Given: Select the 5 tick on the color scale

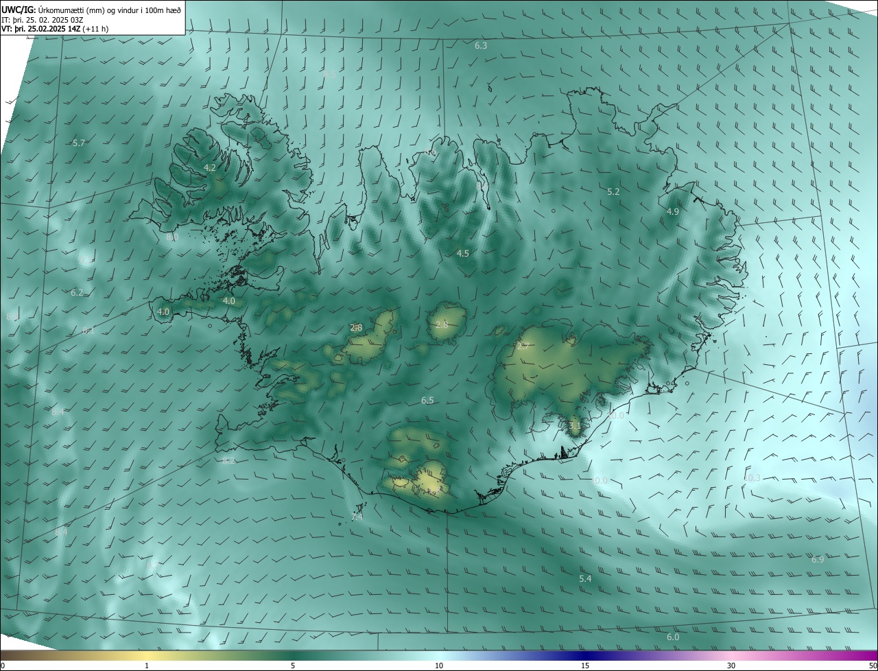Looking at the screenshot, I should point(293,666).
